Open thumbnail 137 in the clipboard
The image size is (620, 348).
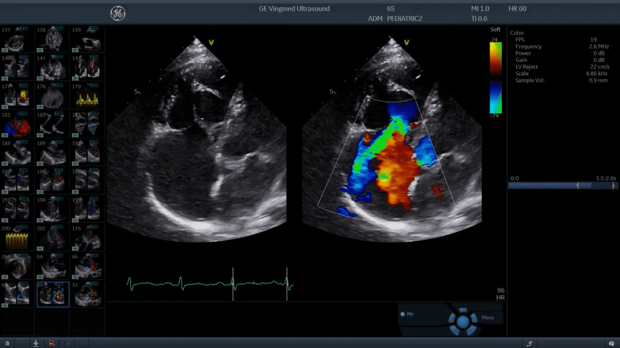(x=17, y=39)
